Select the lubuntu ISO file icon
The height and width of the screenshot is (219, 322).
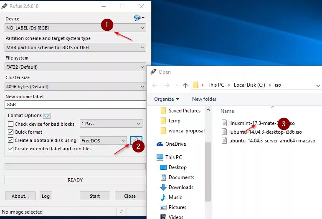click(x=224, y=132)
